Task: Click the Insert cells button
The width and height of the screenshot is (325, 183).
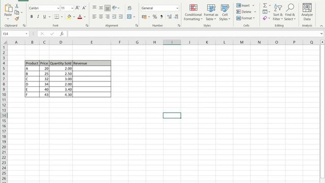Action: click(243, 6)
